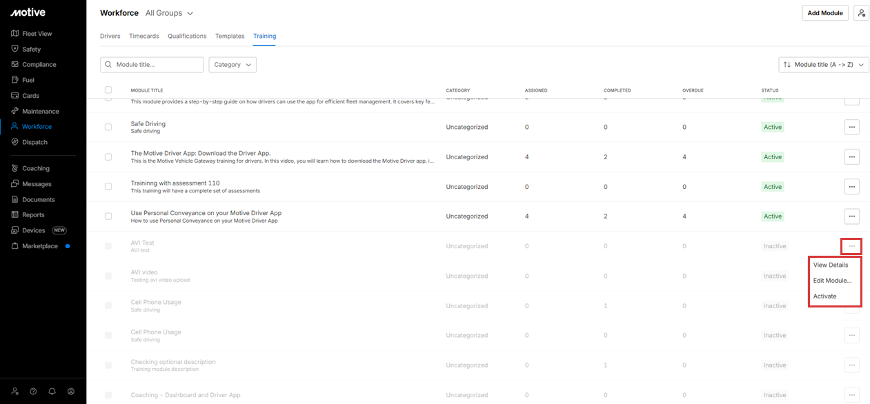
Task: Switch to the Timecards tab
Action: coord(144,36)
